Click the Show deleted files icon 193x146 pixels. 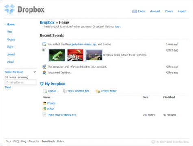(x=65, y=91)
